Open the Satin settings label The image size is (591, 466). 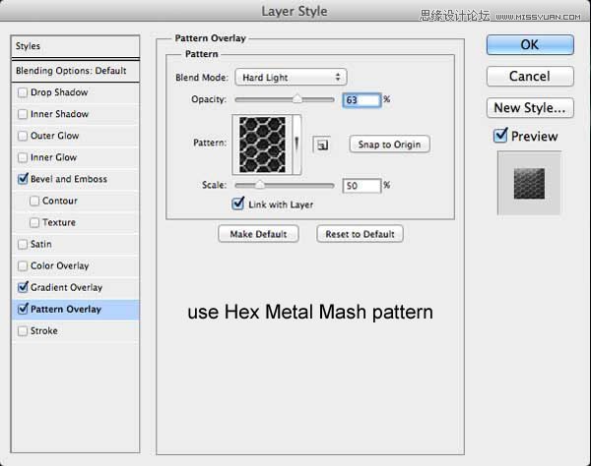(40, 244)
